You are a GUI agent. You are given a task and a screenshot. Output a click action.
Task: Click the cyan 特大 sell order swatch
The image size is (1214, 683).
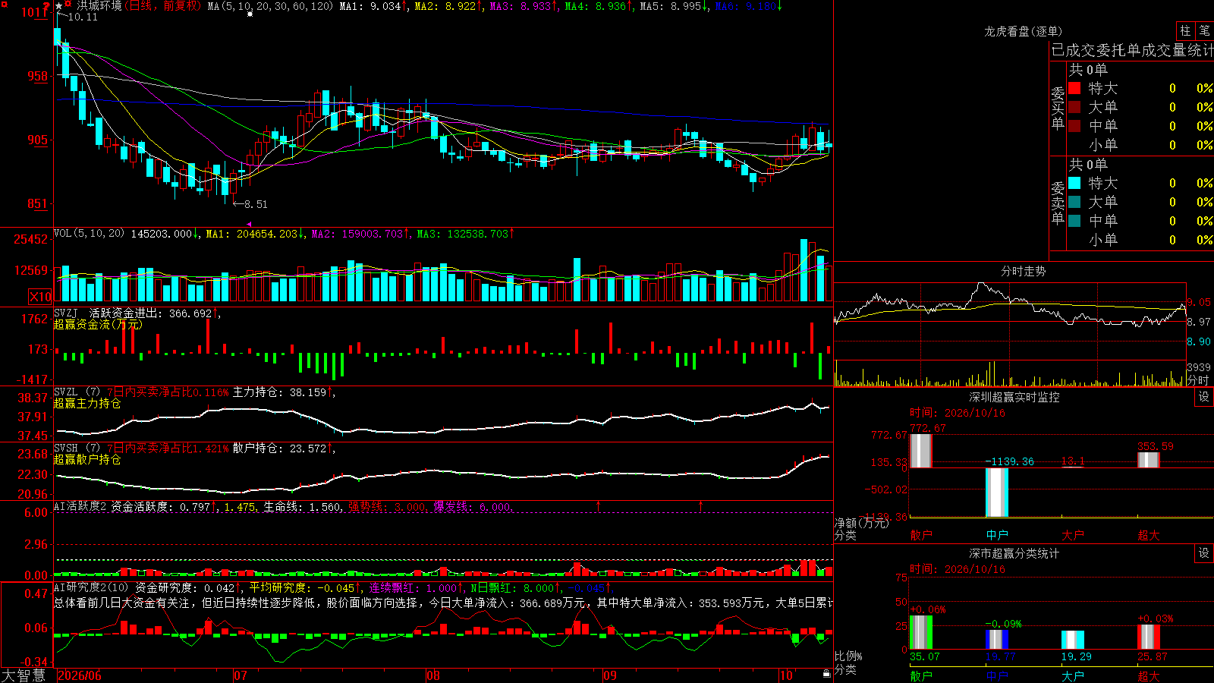1074,183
